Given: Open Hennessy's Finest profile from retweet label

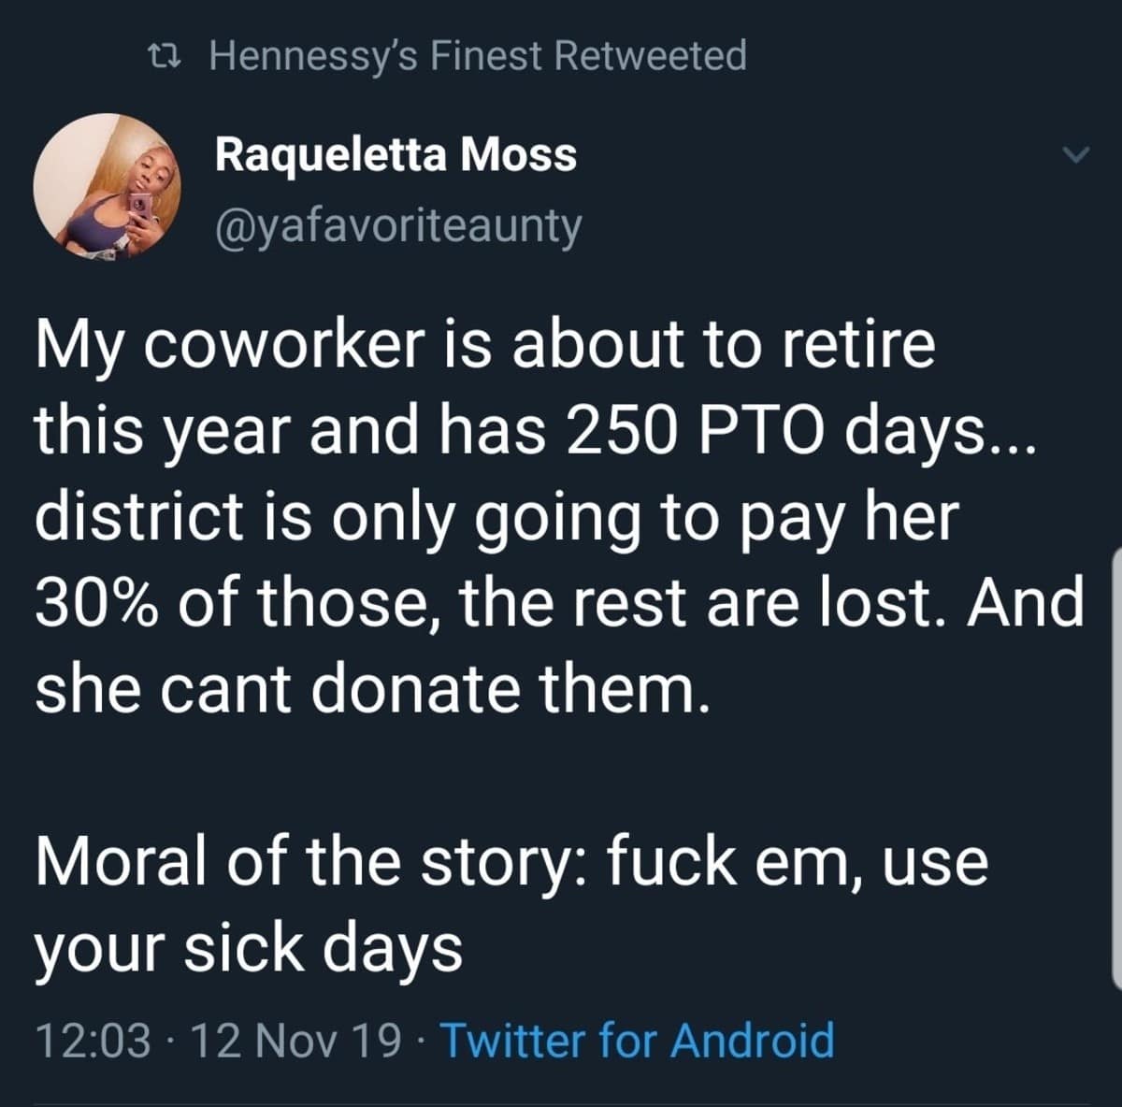Looking at the screenshot, I should [378, 56].
